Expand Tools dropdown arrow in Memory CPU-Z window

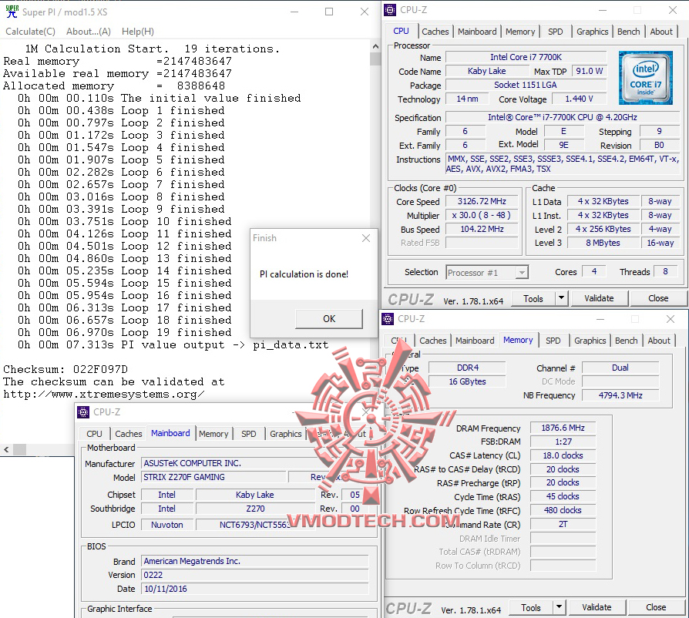click(559, 608)
